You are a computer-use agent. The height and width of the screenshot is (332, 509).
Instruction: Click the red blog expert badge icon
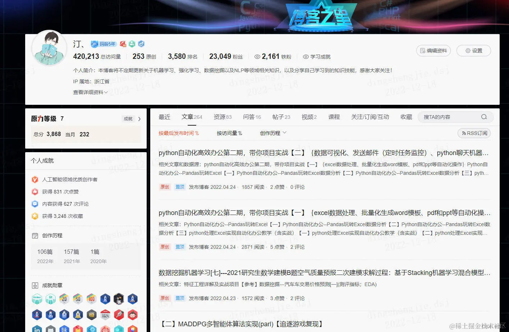coord(123,44)
